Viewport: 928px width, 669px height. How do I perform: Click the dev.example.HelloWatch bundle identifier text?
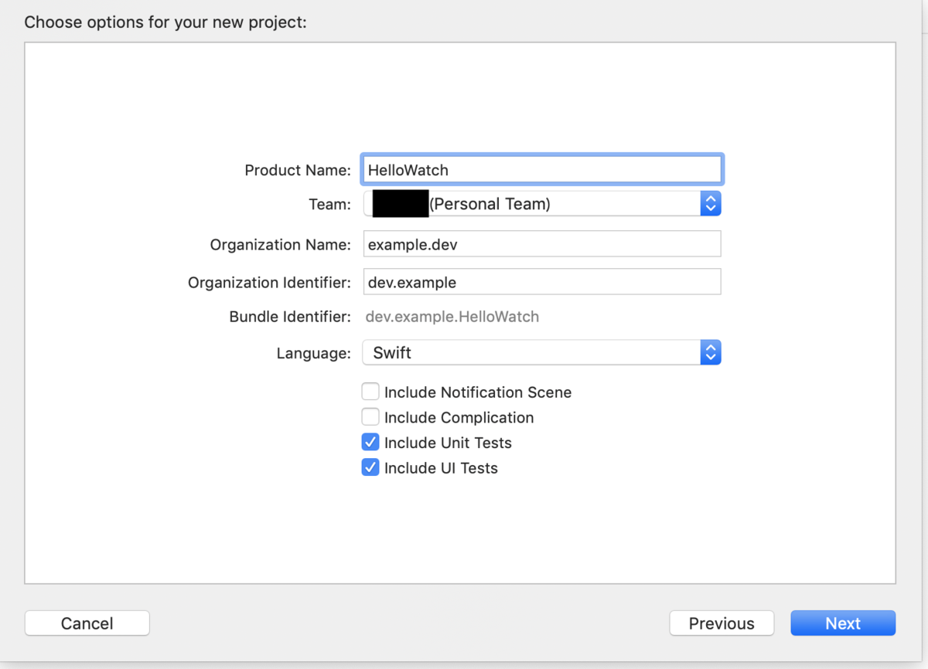(x=452, y=317)
